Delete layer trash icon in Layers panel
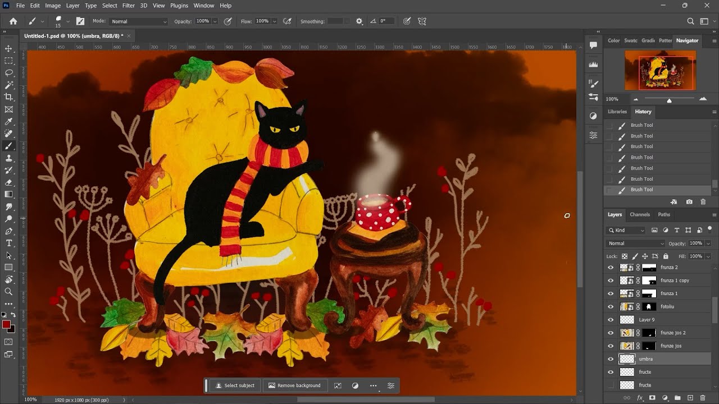Image resolution: width=719 pixels, height=404 pixels. (703, 398)
